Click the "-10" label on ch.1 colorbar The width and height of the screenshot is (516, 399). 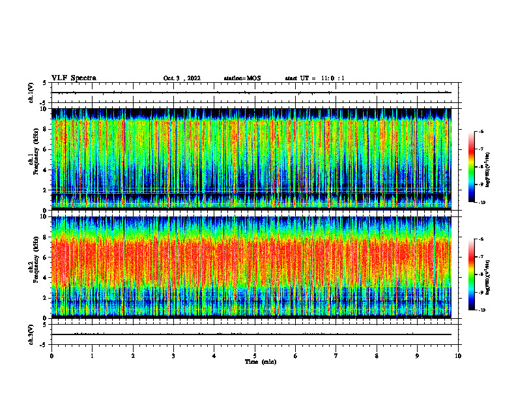(481, 203)
